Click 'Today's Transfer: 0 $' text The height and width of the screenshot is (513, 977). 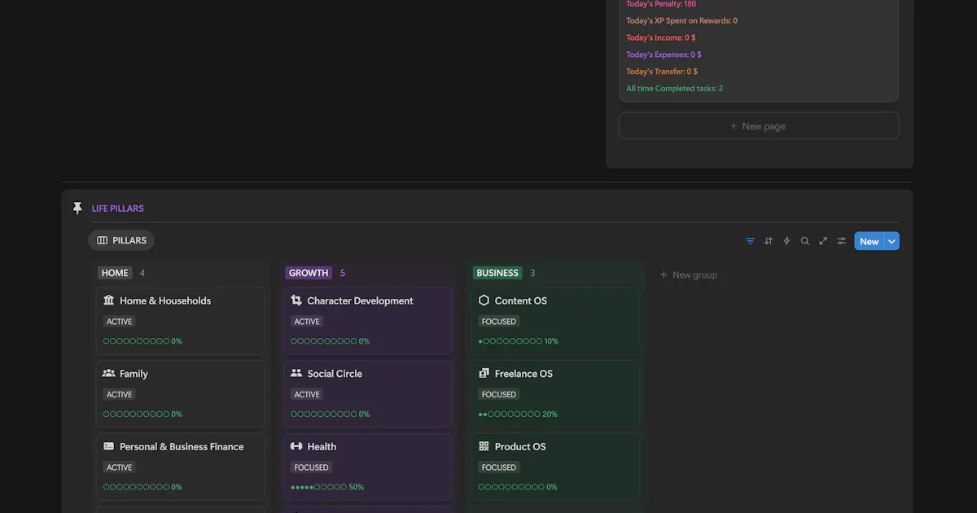[x=662, y=72]
